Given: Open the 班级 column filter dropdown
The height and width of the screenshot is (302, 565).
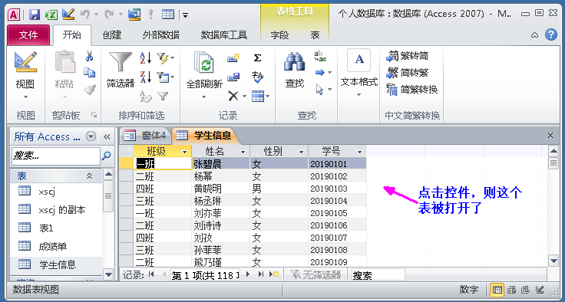Looking at the screenshot, I should (x=184, y=152).
